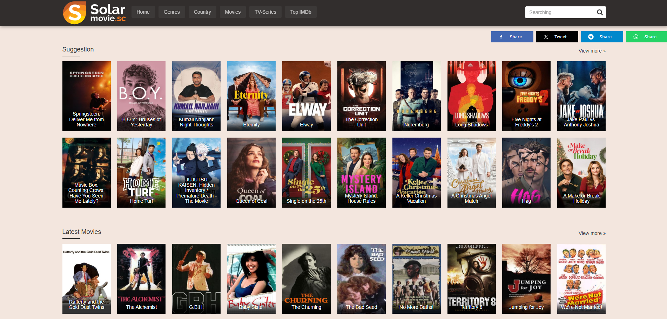Choose the Queen of Coal poster

(x=251, y=173)
